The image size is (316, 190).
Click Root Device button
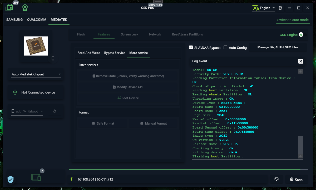tap(128, 98)
